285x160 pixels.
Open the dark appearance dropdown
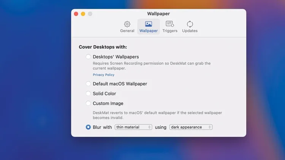pyautogui.click(x=191, y=127)
